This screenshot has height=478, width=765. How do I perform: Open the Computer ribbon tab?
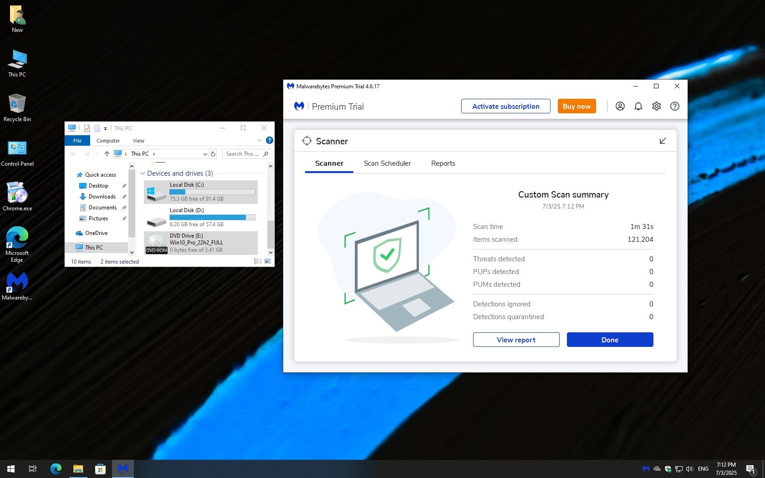click(x=108, y=141)
